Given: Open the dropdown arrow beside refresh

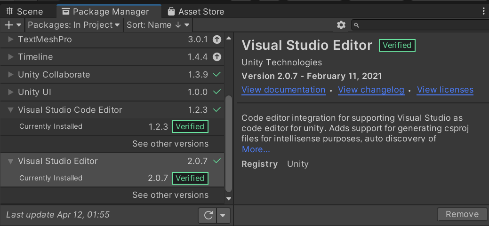Looking at the screenshot, I should click(x=223, y=216).
